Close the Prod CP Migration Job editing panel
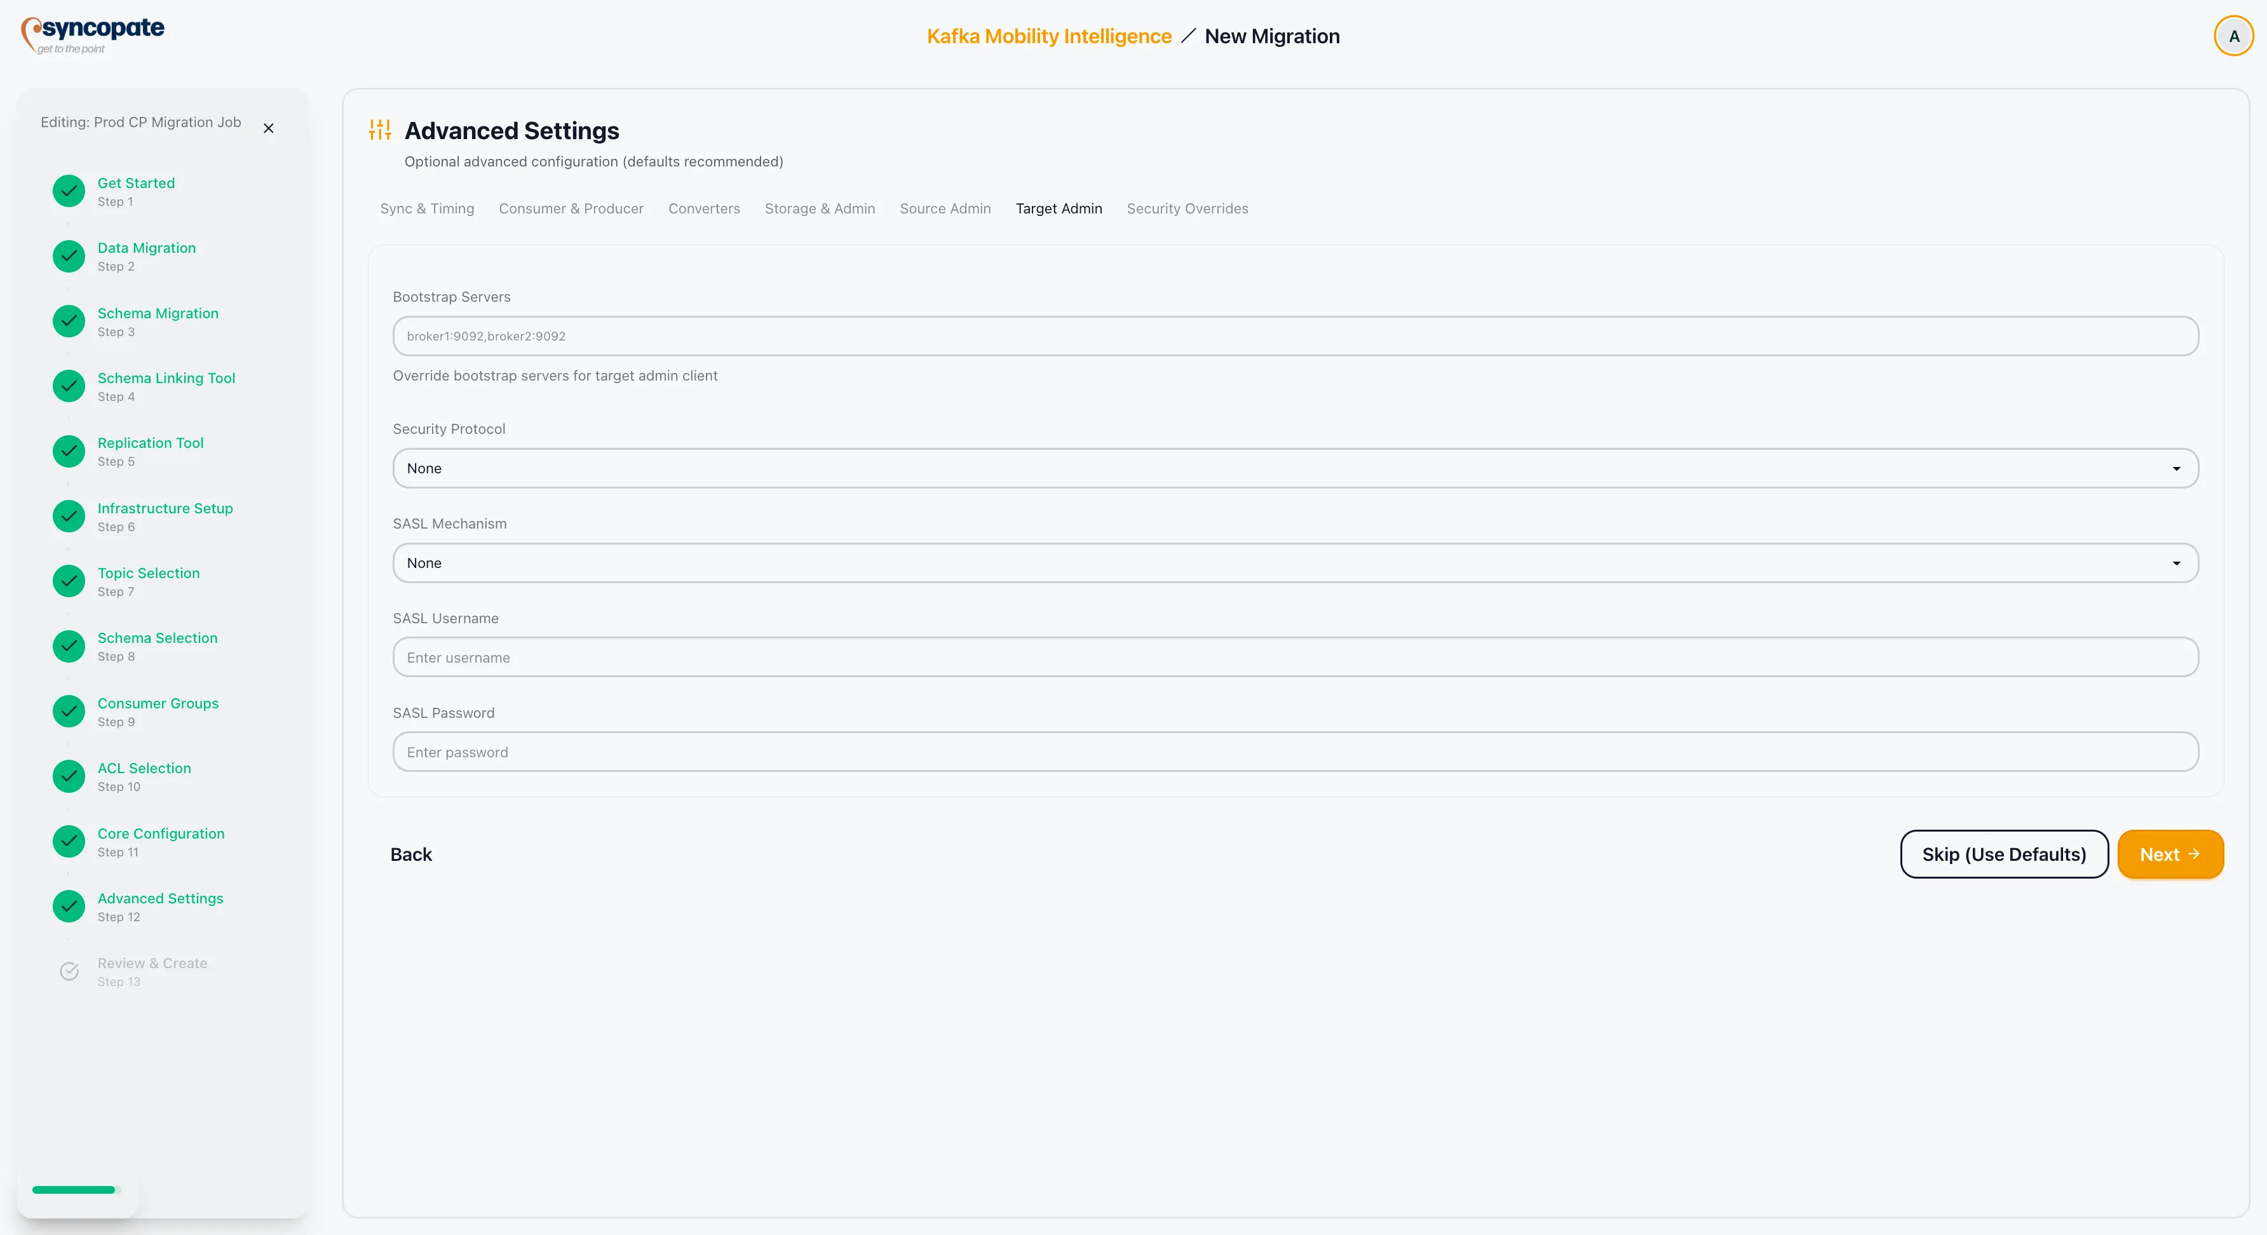Screen dimensions: 2267x1235 268,128
